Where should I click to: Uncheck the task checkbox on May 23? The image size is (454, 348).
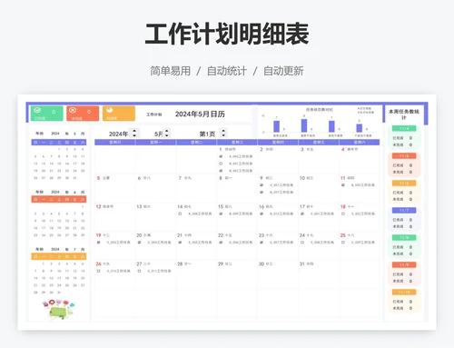pyautogui.click(x=262, y=243)
